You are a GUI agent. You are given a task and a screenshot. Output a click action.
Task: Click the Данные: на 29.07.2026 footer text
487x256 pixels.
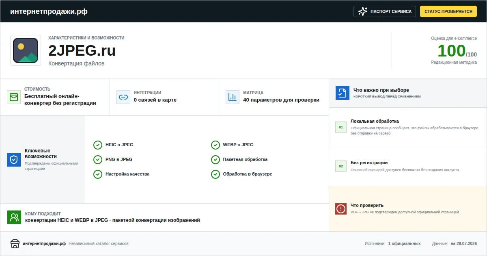pyautogui.click(x=455, y=244)
